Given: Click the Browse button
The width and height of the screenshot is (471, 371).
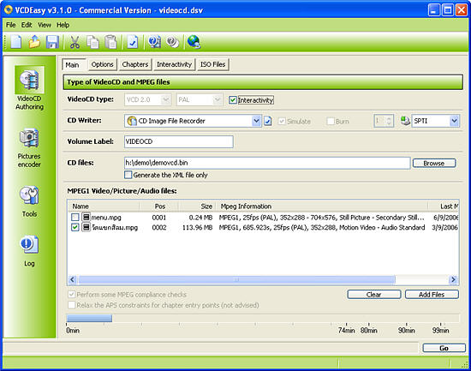Looking at the screenshot, I should [434, 163].
